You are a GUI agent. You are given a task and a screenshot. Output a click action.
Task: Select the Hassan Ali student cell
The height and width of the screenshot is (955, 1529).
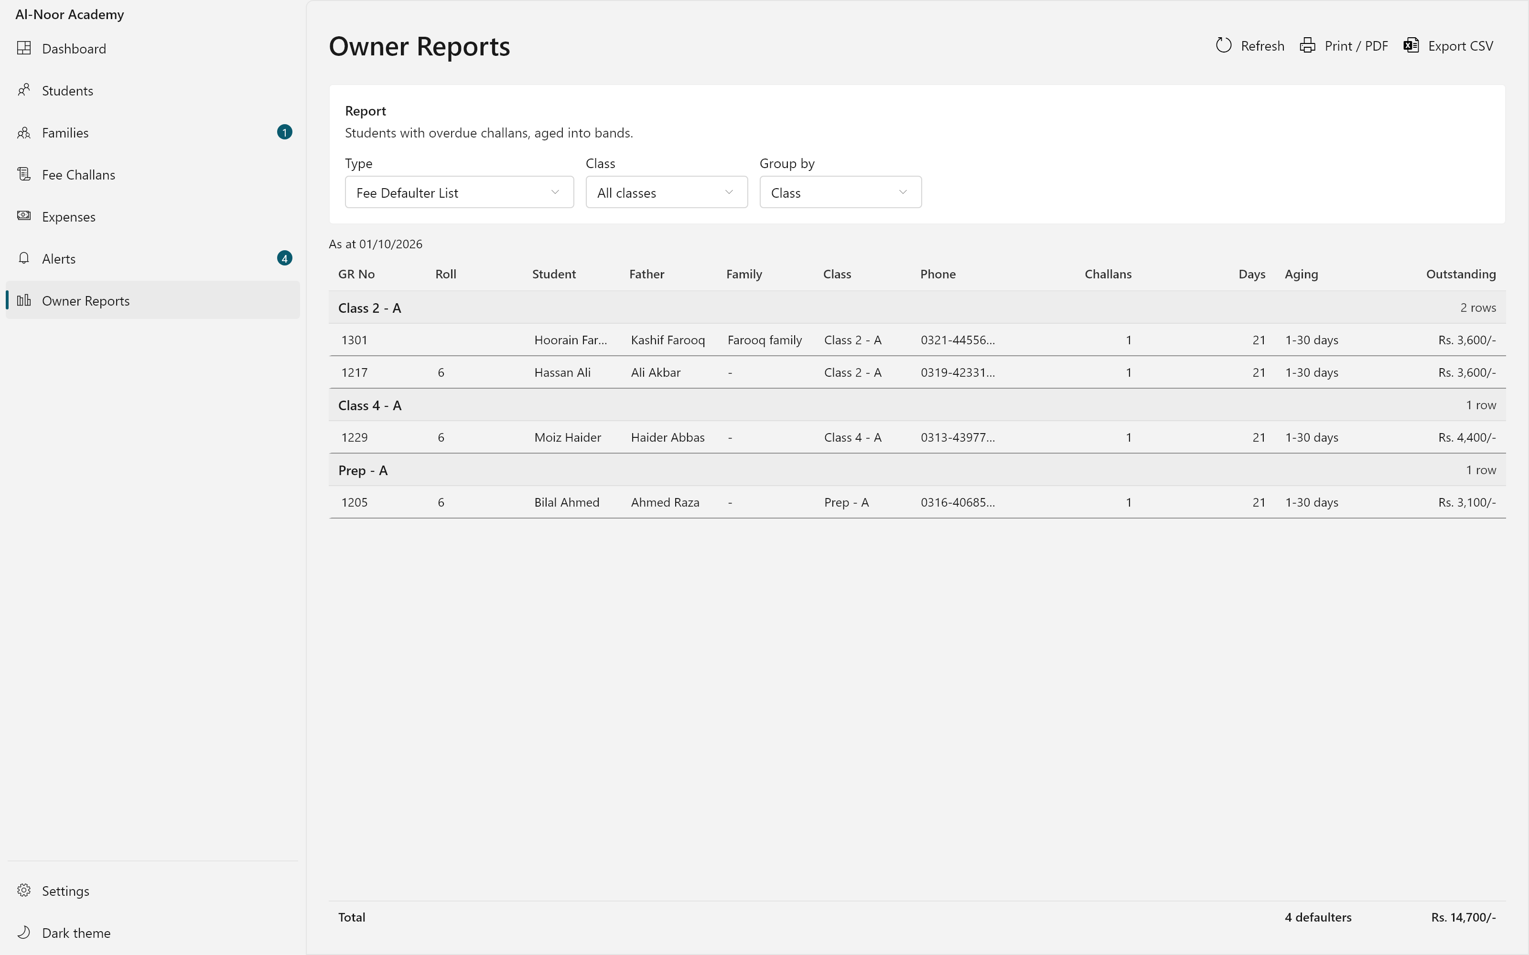[x=562, y=372]
